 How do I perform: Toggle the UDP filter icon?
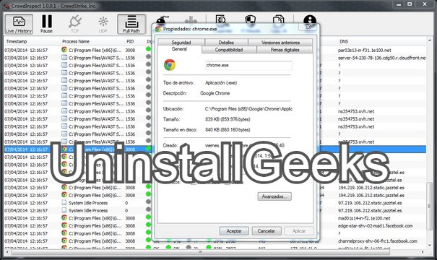(x=103, y=25)
